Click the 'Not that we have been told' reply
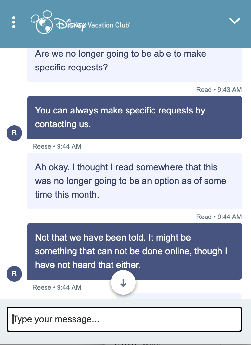251x345 pixels. pyautogui.click(x=134, y=251)
